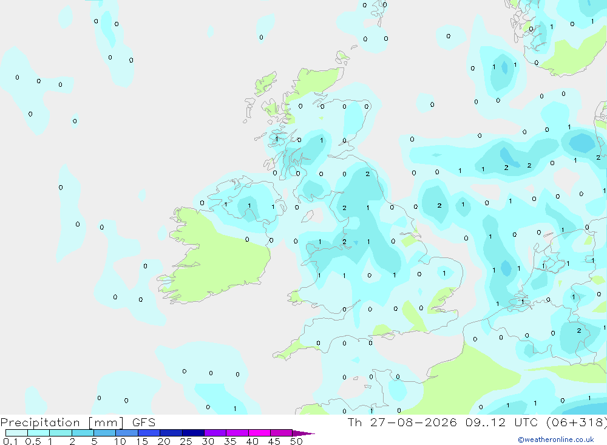Select the 'GFS' model label

click(144, 423)
